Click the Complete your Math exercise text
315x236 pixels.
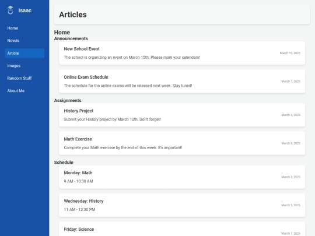(x=123, y=147)
